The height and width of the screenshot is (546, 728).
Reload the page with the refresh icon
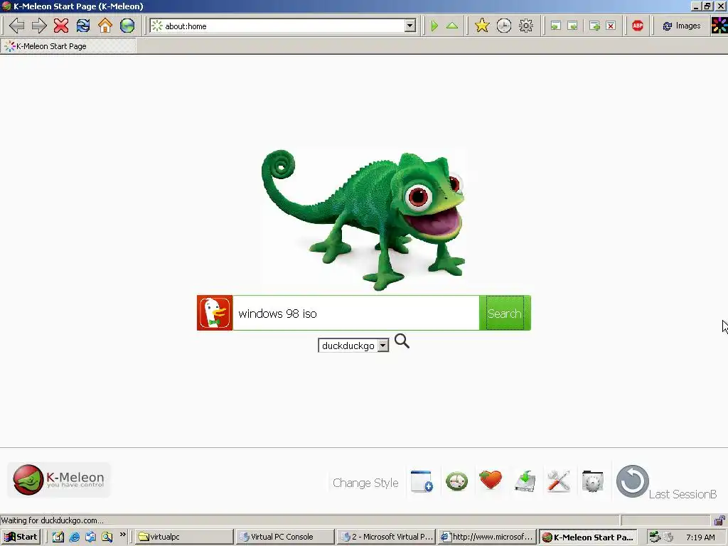[83, 26]
